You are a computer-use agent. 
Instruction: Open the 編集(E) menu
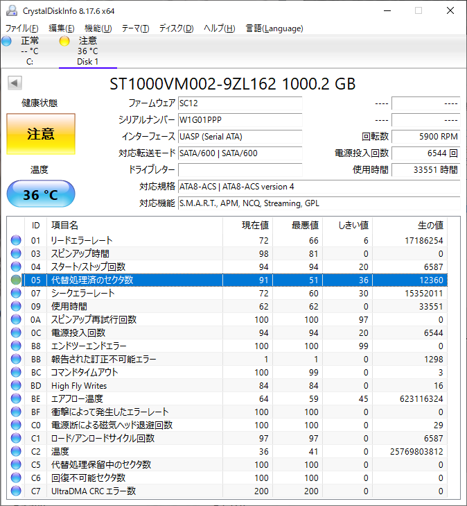tap(62, 28)
